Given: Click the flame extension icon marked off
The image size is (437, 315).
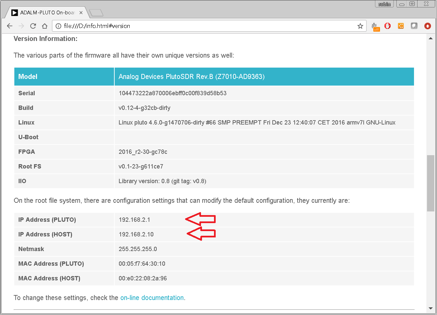Looking at the screenshot, I should pyautogui.click(x=375, y=26).
